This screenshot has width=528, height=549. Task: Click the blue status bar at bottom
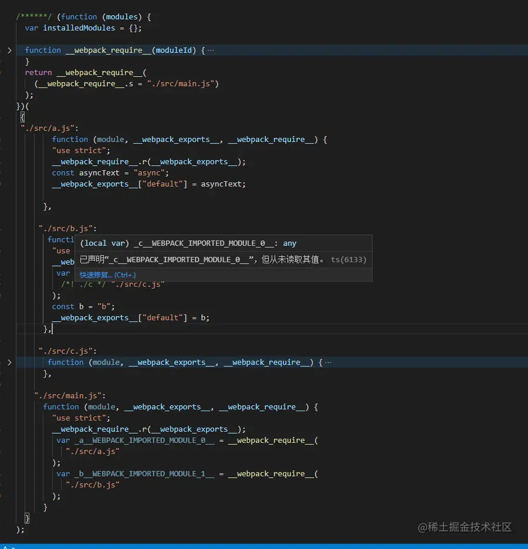coord(264,546)
